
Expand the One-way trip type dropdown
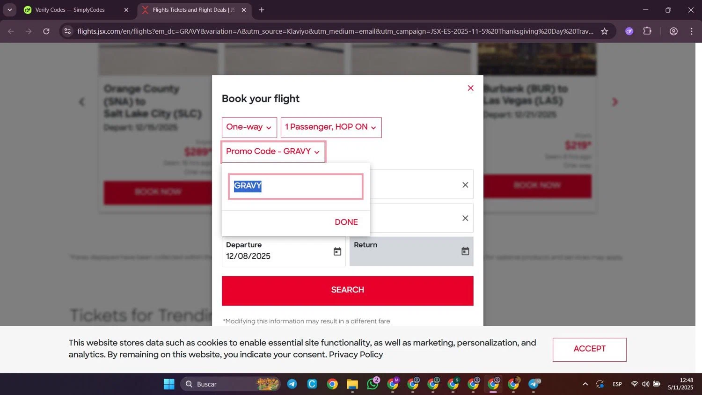[249, 127]
